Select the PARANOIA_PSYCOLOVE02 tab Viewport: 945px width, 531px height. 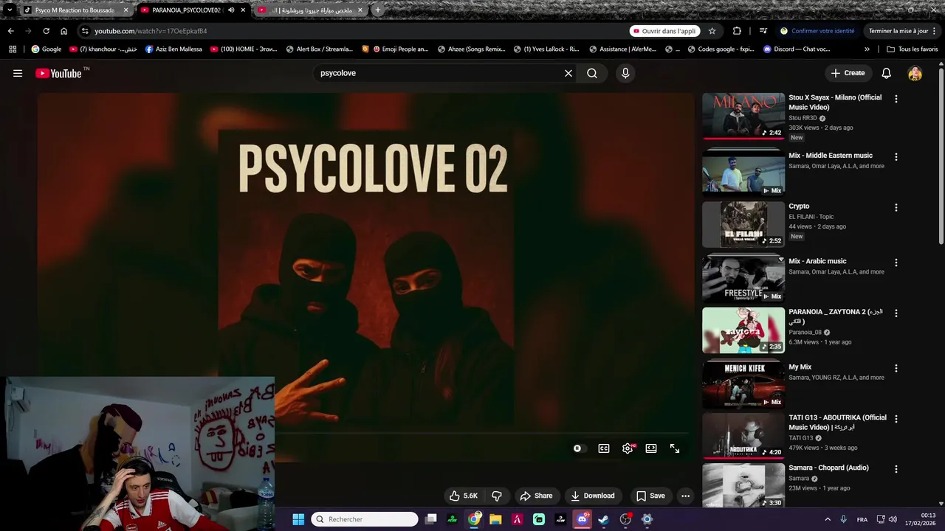click(x=193, y=10)
